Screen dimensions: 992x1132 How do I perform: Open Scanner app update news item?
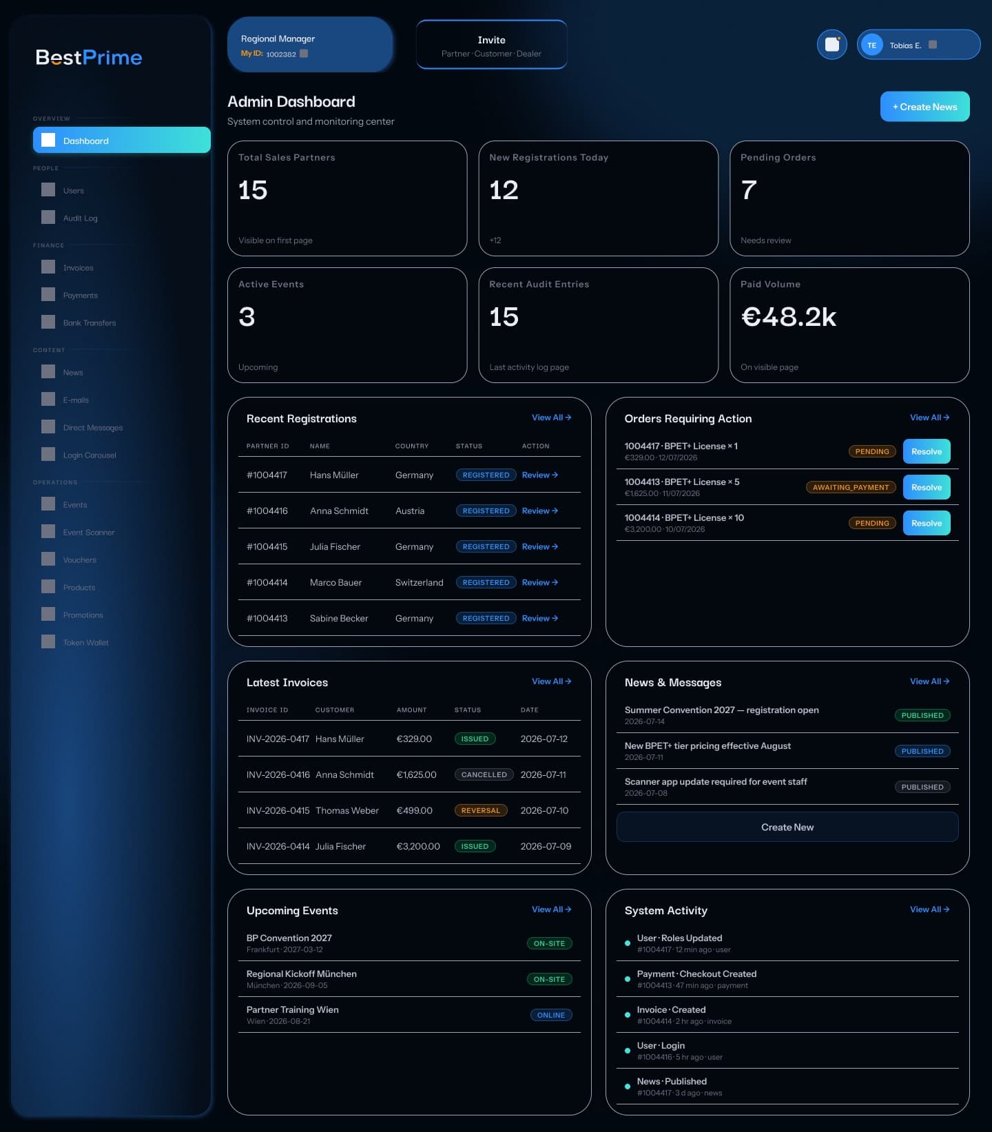pyautogui.click(x=787, y=787)
